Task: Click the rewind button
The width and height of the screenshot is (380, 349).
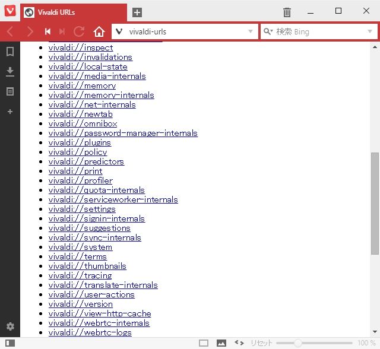Action: click(x=47, y=31)
